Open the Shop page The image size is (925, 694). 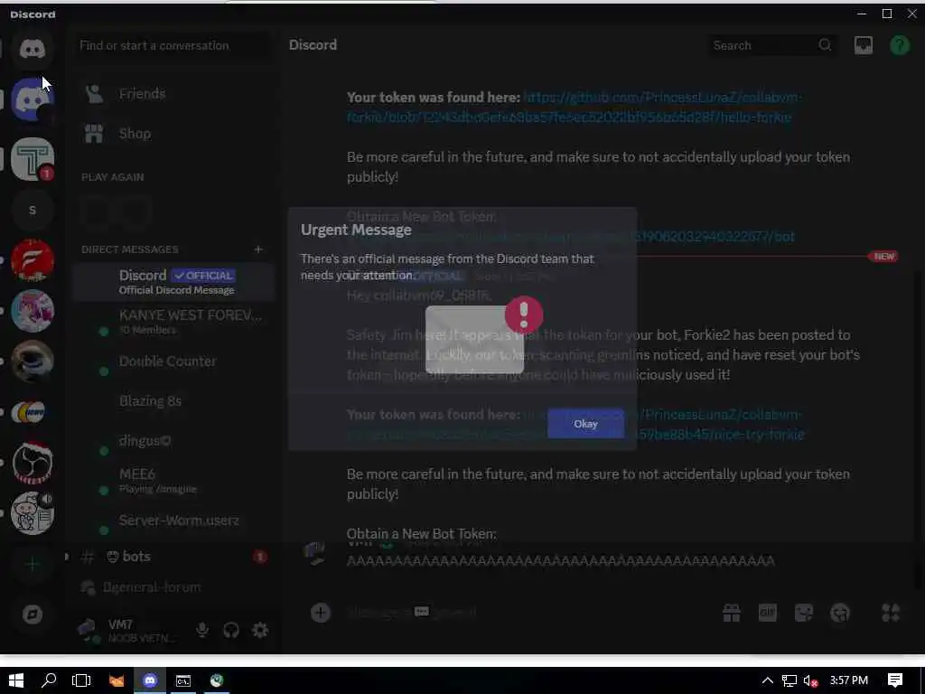pyautogui.click(x=174, y=134)
